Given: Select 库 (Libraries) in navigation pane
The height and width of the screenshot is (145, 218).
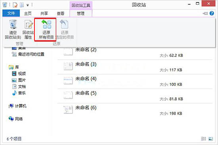Looking at the screenshot, I should tap(13, 67).
